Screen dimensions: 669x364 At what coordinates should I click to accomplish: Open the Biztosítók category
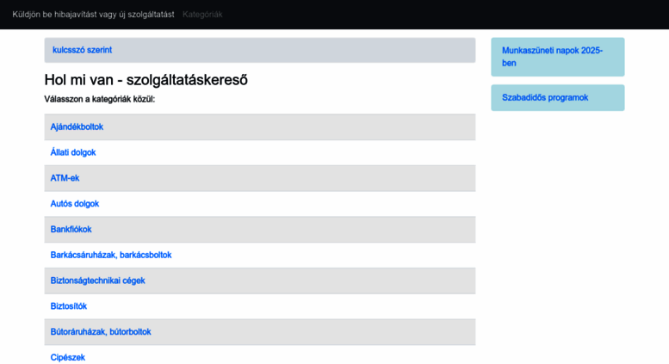click(x=69, y=306)
